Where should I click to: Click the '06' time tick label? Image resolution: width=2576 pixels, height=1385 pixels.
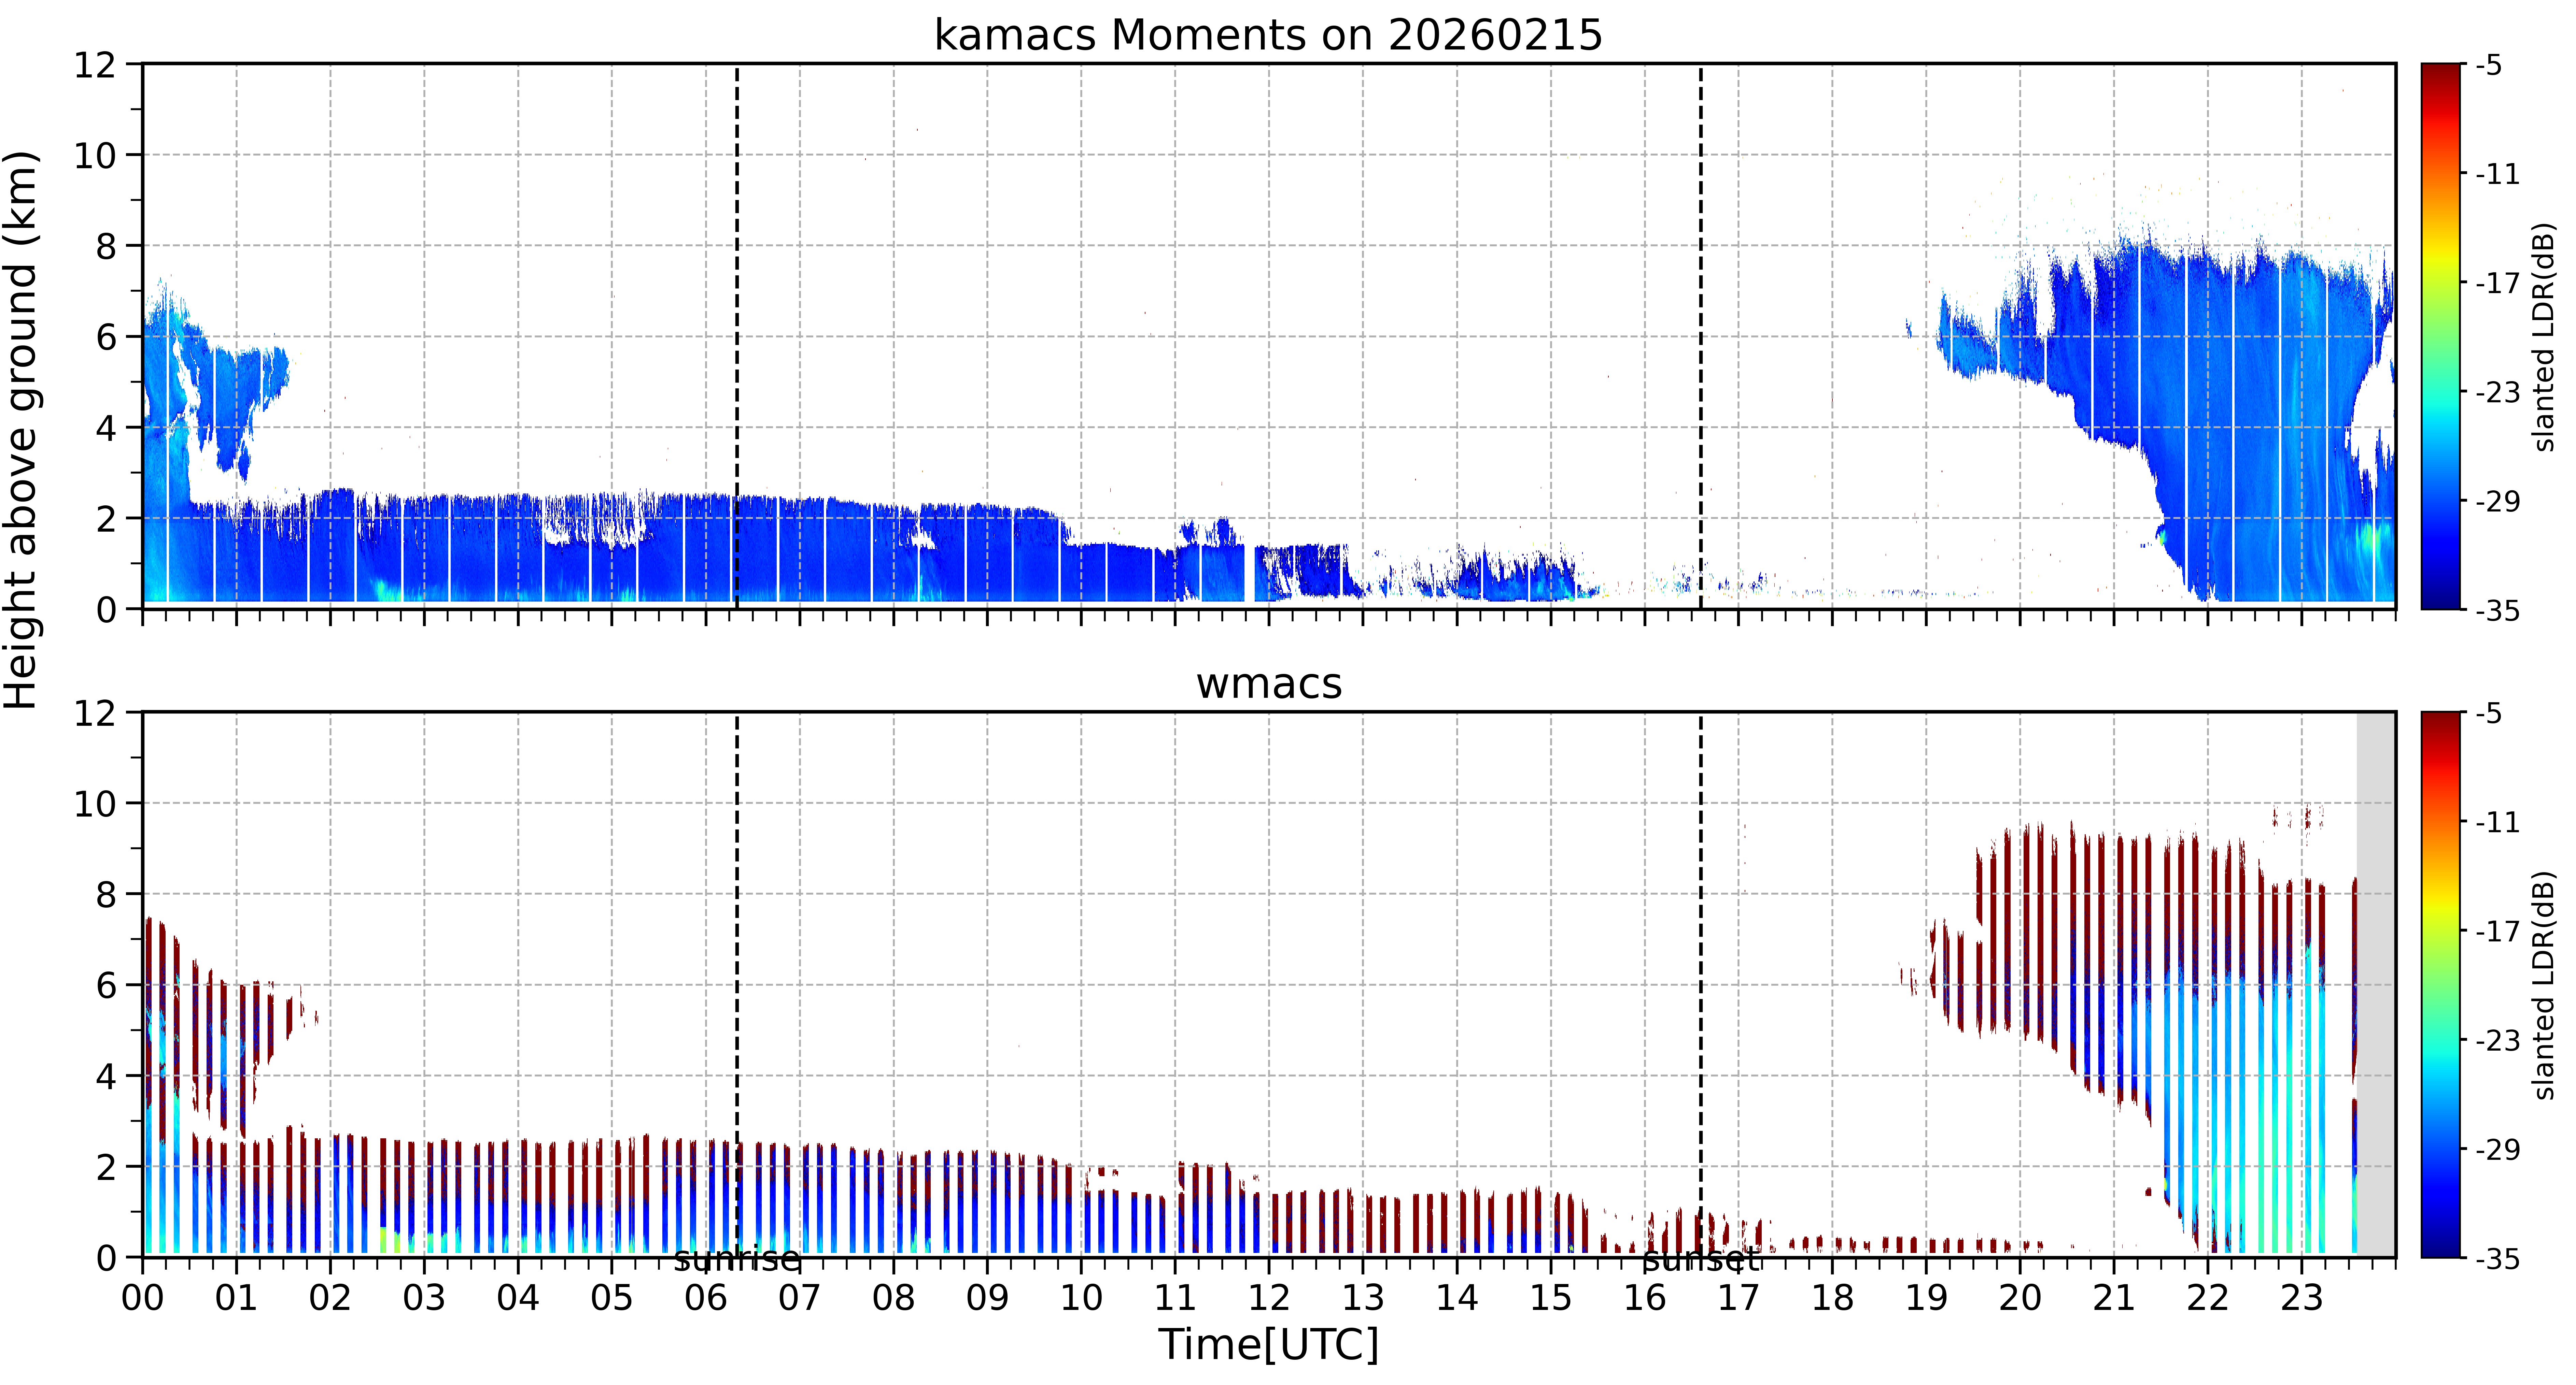706,1298
